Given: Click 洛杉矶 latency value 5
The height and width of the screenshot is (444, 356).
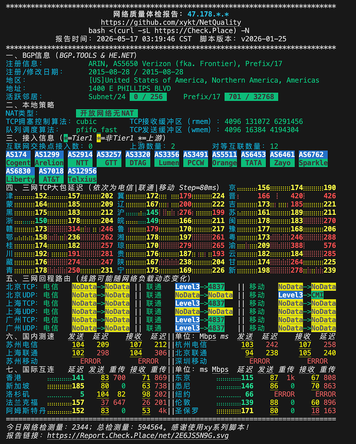Looking at the screenshot, I should (82, 394).
